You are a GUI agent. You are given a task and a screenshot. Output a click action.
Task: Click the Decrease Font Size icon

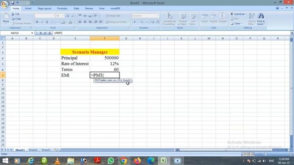73,16
